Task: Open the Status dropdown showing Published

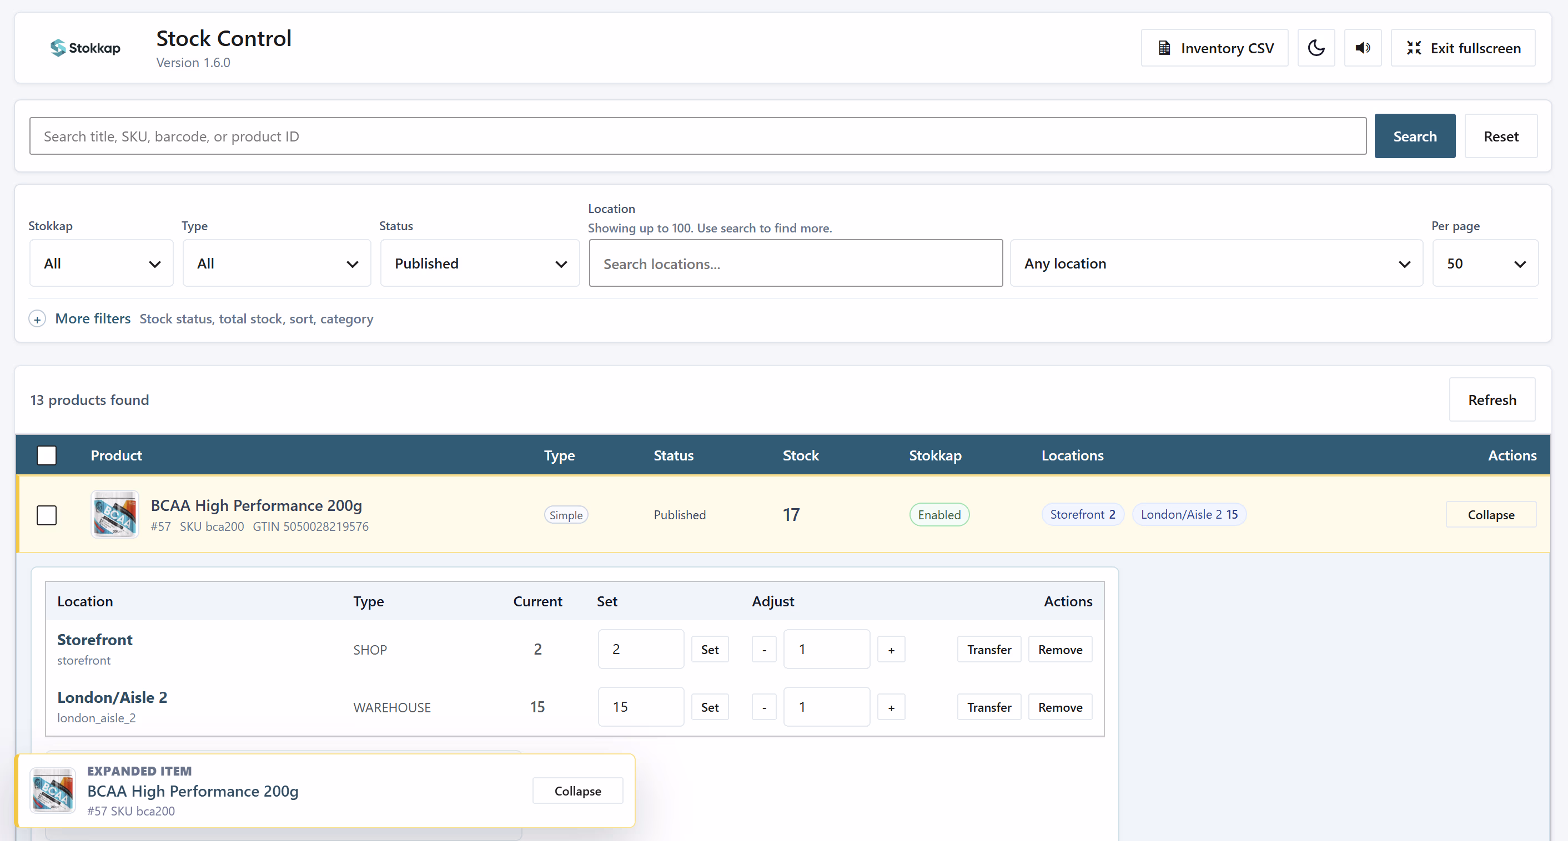Action: 480,264
